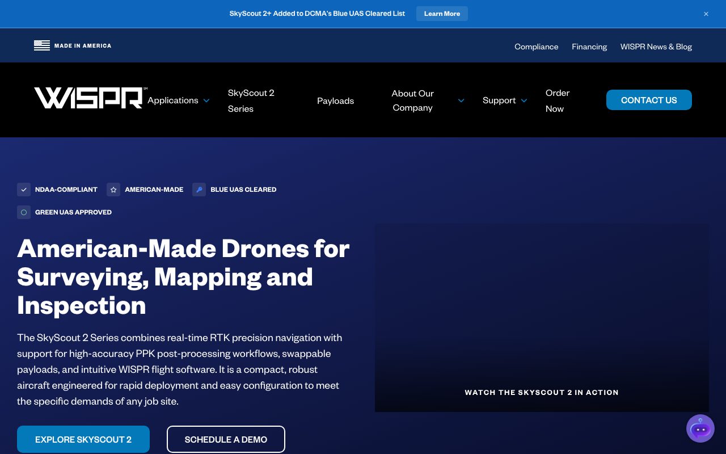Click the CONTACT US button

click(x=649, y=100)
